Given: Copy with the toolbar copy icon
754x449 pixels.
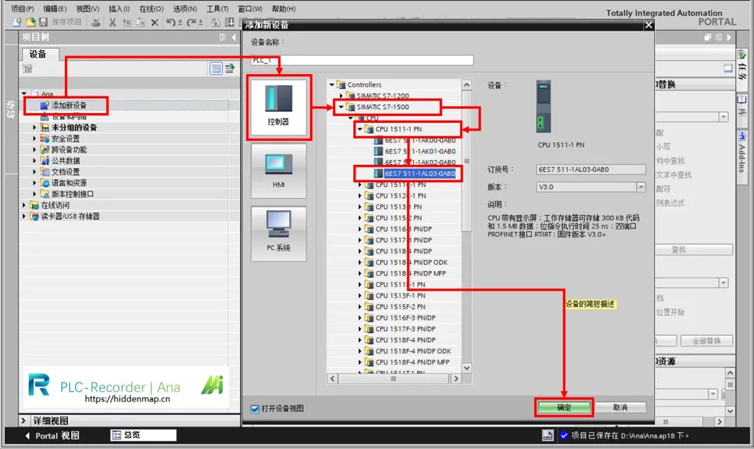Looking at the screenshot, I should point(126,22).
